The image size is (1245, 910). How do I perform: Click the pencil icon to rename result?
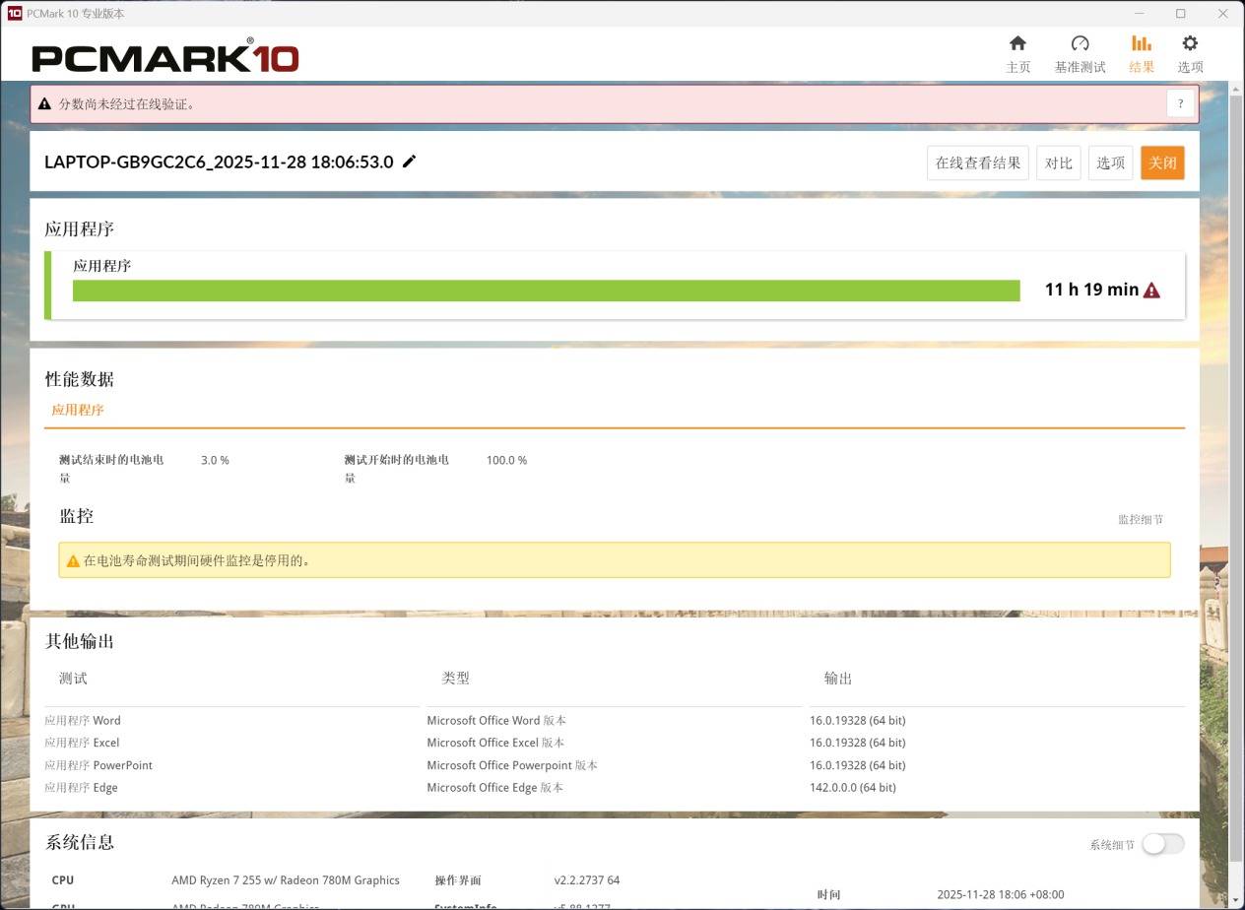click(410, 162)
